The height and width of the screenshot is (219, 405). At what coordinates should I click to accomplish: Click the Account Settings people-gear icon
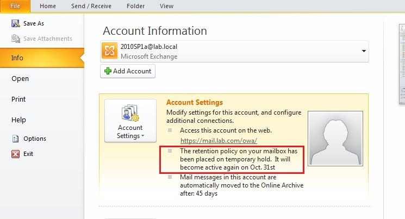pyautogui.click(x=130, y=113)
